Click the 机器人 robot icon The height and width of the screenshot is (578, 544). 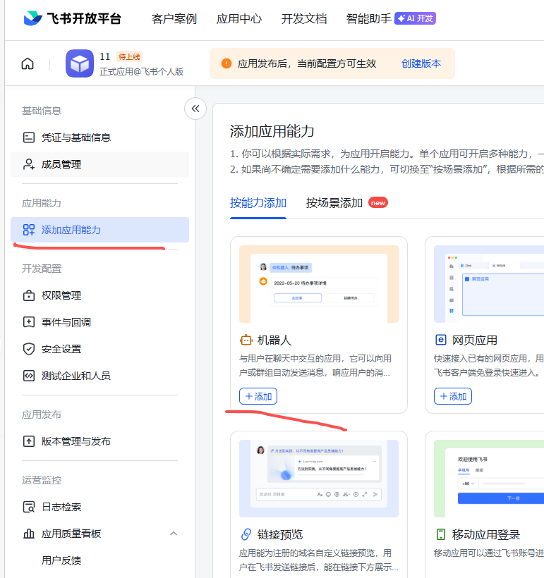point(246,340)
